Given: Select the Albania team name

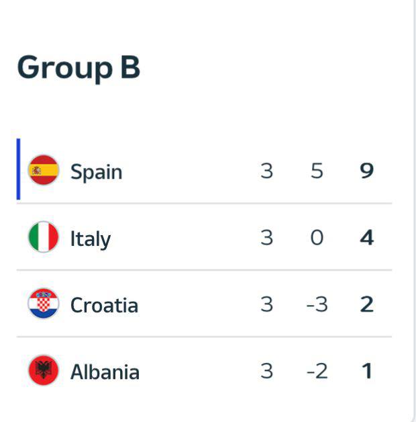Looking at the screenshot, I should coord(105,372).
